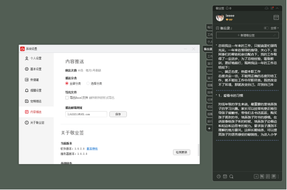287x190 pixels.
Task: Click the 关于敬业签 section heading
Action: pos(73,133)
